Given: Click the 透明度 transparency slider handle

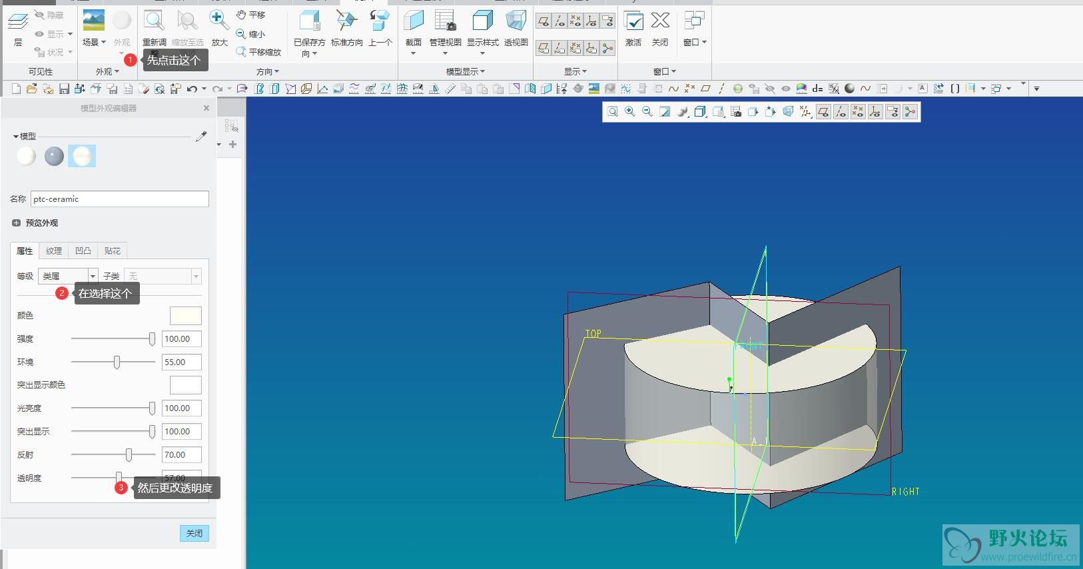Looking at the screenshot, I should (x=119, y=477).
